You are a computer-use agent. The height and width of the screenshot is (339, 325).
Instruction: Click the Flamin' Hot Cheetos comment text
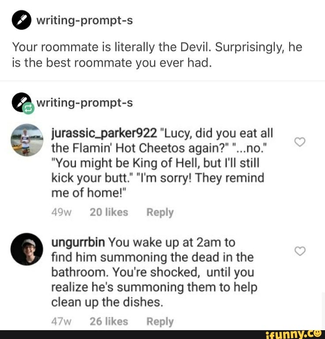(x=159, y=163)
